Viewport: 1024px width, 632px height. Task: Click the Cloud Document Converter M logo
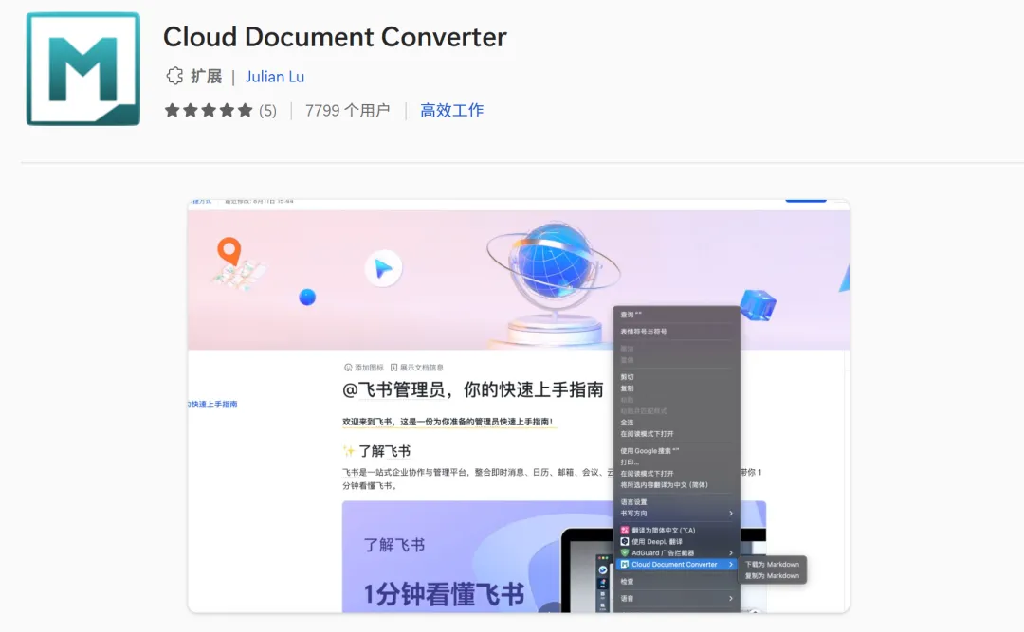pos(82,68)
